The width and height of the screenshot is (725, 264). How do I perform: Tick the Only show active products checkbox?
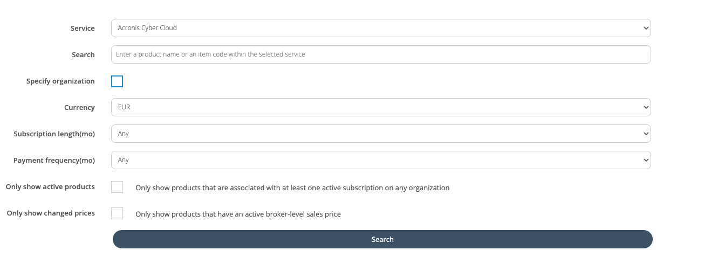click(117, 187)
